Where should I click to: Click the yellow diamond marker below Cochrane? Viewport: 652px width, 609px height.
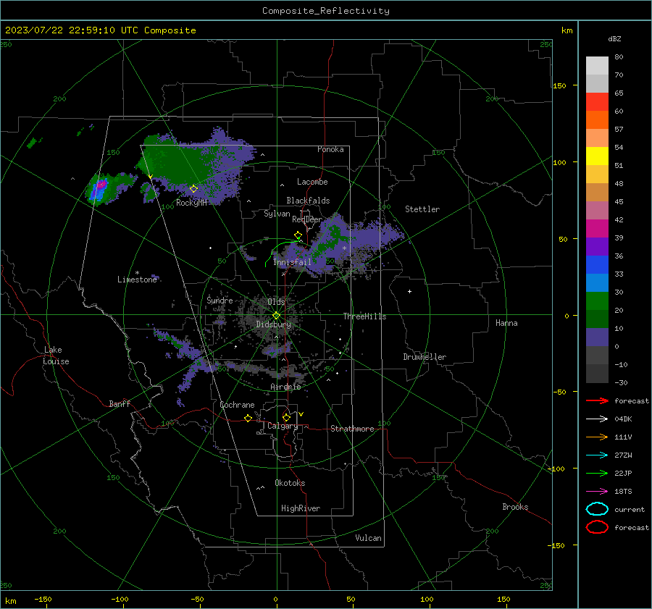click(x=248, y=418)
